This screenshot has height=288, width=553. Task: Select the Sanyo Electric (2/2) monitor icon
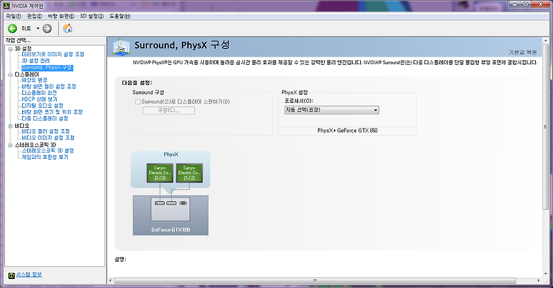pos(160,173)
